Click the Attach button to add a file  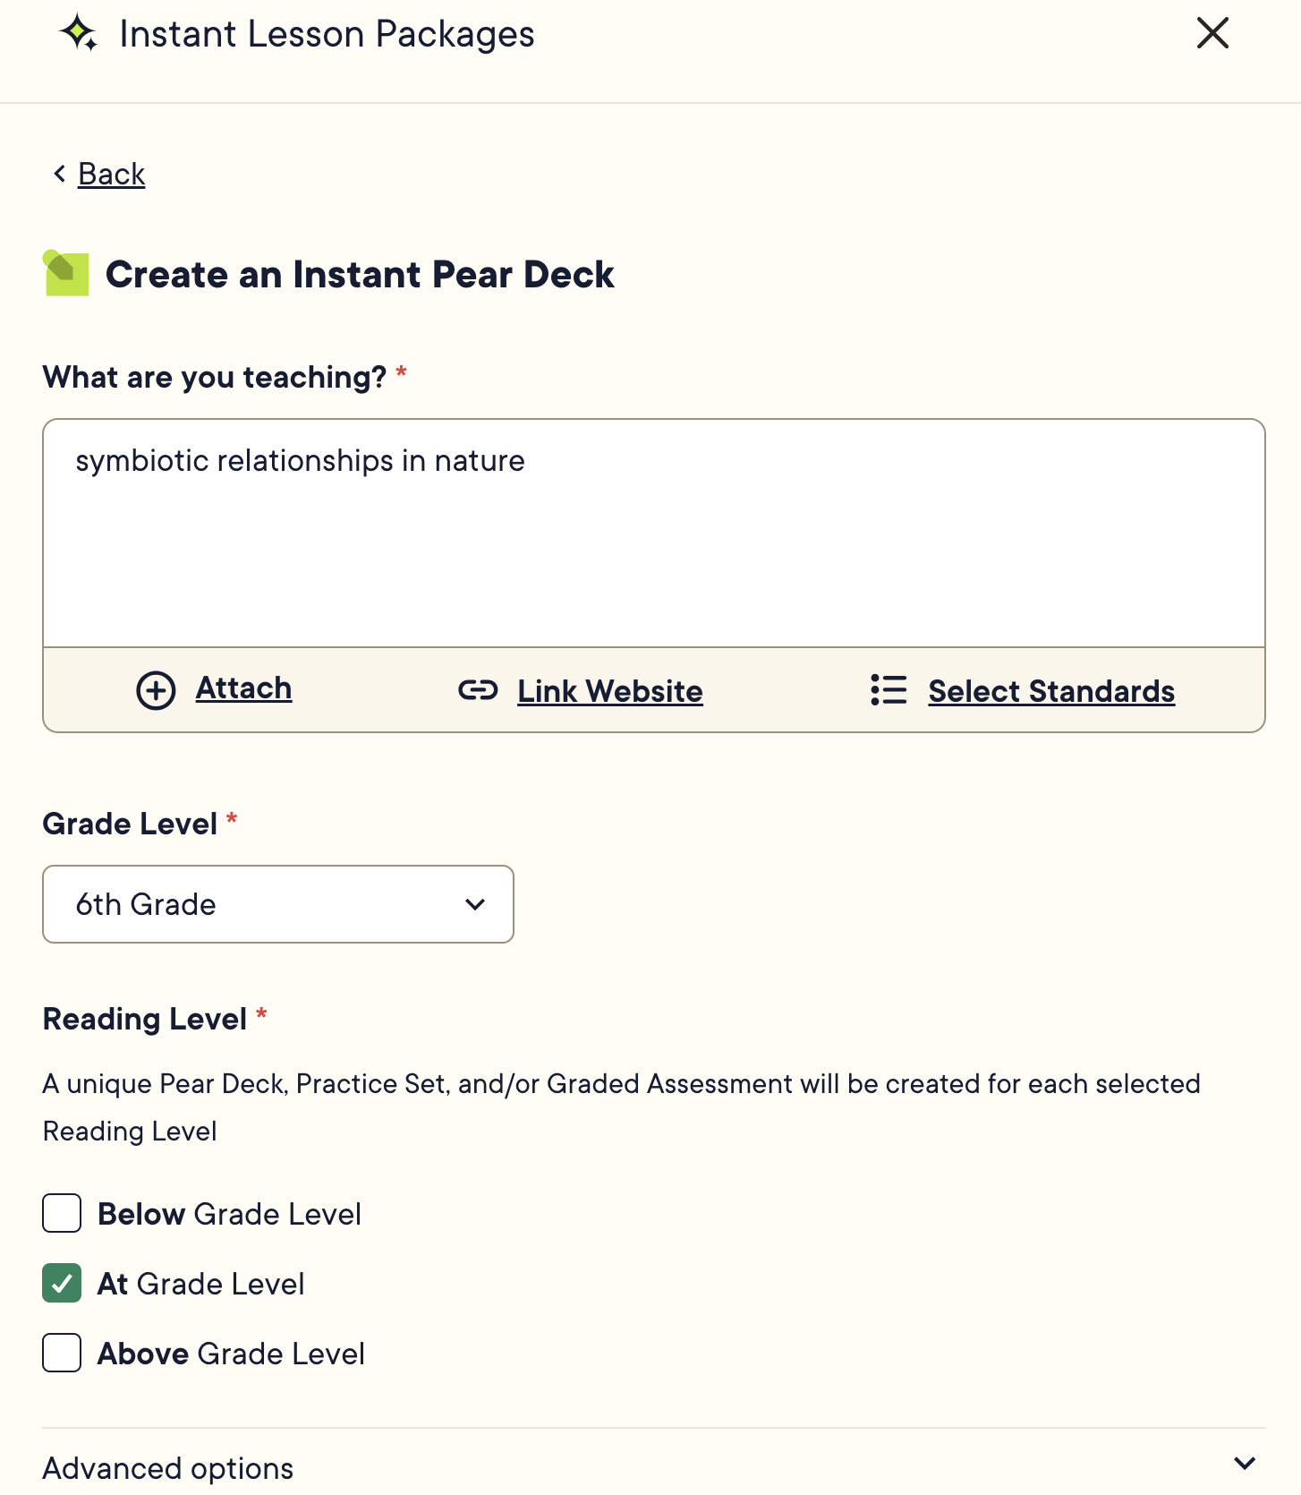242,688
